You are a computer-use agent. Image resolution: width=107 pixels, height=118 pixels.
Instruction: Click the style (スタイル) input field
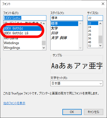click(67, 18)
